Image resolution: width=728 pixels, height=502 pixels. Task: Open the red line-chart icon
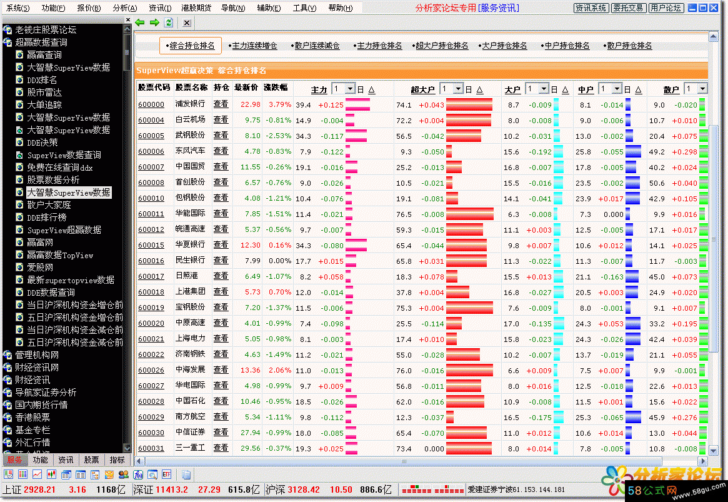[x=37, y=474]
